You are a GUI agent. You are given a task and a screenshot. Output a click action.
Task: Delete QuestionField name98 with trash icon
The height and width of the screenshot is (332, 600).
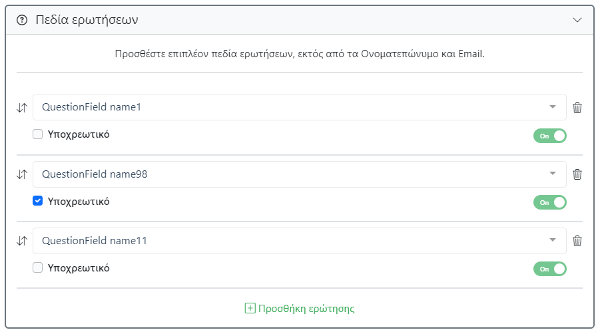577,174
